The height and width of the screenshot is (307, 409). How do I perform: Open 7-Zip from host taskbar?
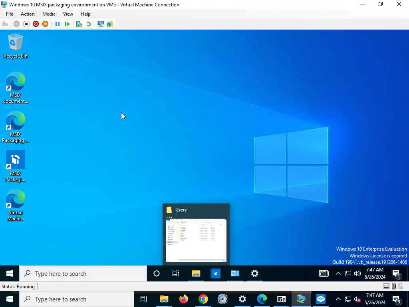click(282, 299)
